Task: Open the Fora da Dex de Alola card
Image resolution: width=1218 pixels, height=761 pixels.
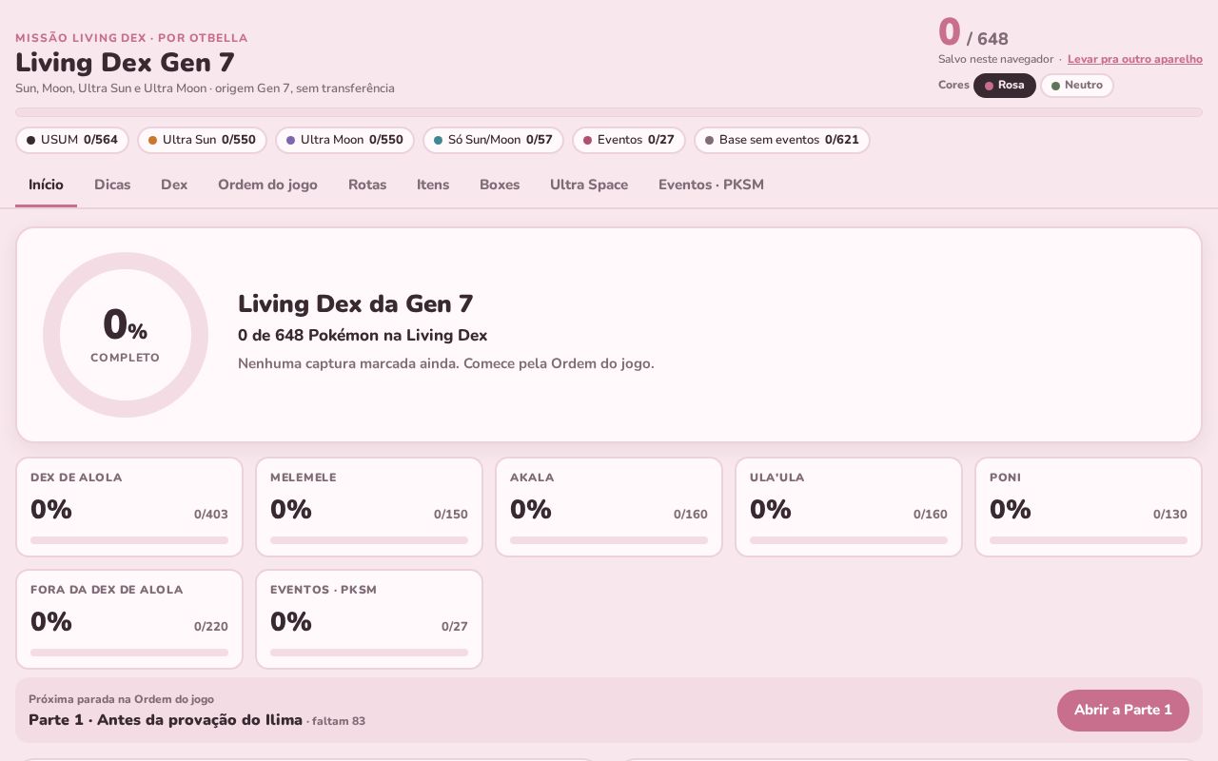Action: 129,619
